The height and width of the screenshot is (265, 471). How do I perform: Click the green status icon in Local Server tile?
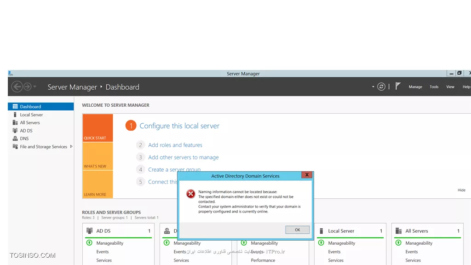(321, 243)
